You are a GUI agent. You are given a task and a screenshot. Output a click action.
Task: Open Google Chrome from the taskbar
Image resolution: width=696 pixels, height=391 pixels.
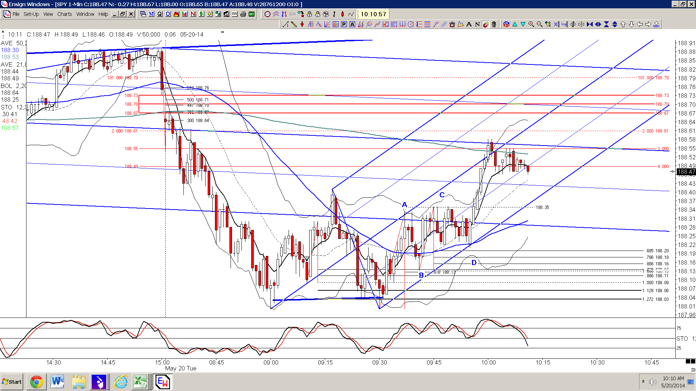(36, 382)
